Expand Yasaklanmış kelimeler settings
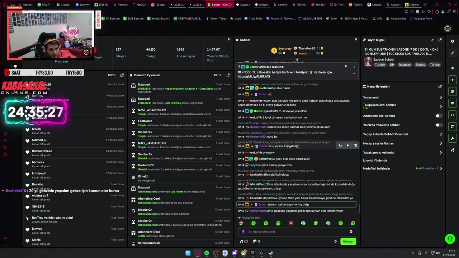 (441, 153)
